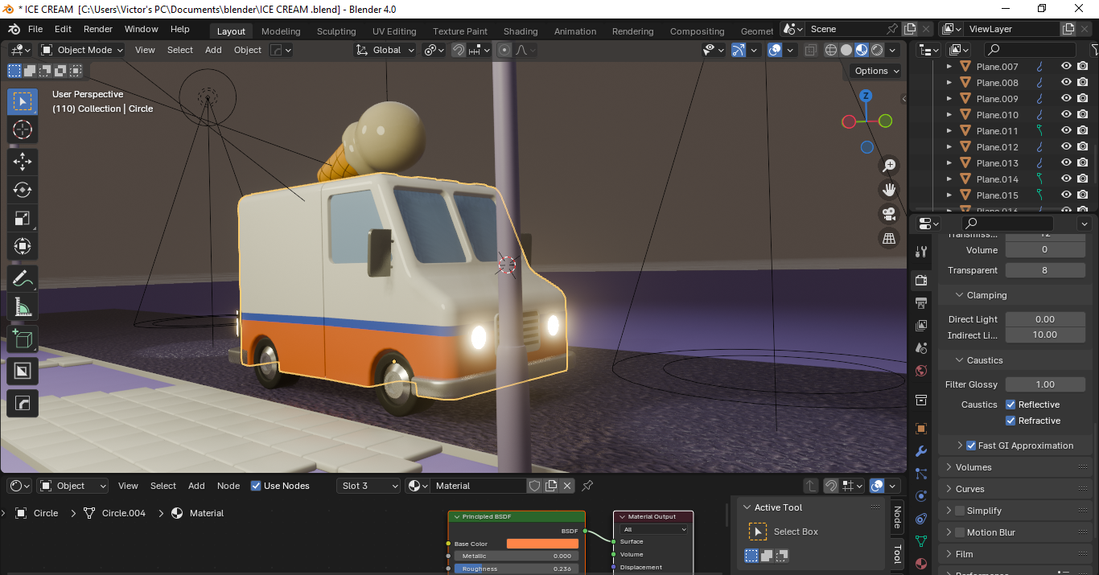Image resolution: width=1099 pixels, height=575 pixels.
Task: Open Slot 3 material slot dropdown
Action: pos(368,486)
